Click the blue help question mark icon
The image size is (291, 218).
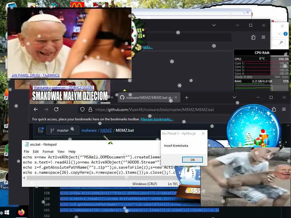[x=285, y=34]
